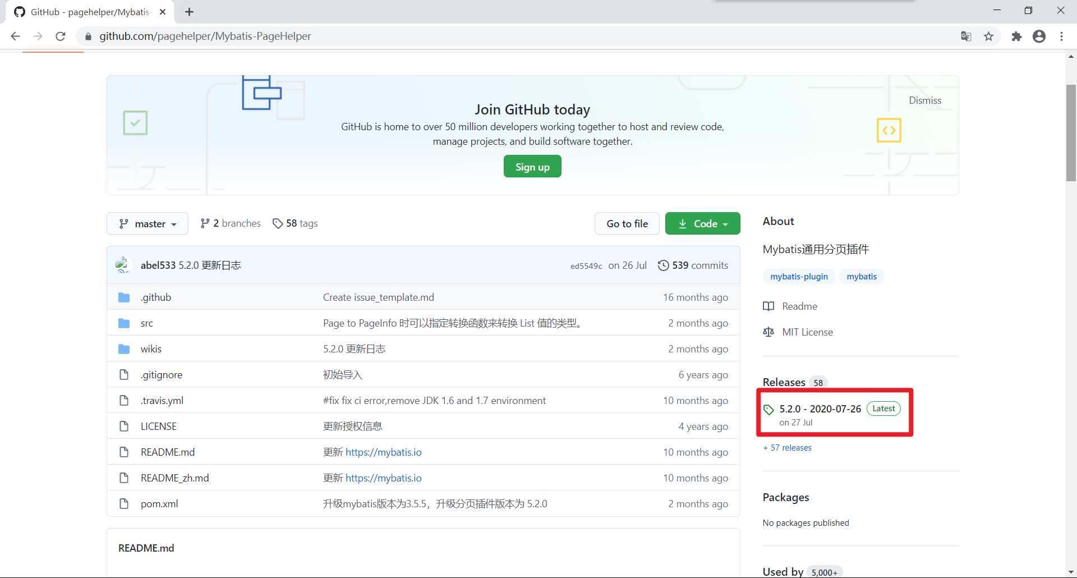The width and height of the screenshot is (1077, 578).
Task: Open the 5.2.0 commit message in header
Action: coord(210,265)
